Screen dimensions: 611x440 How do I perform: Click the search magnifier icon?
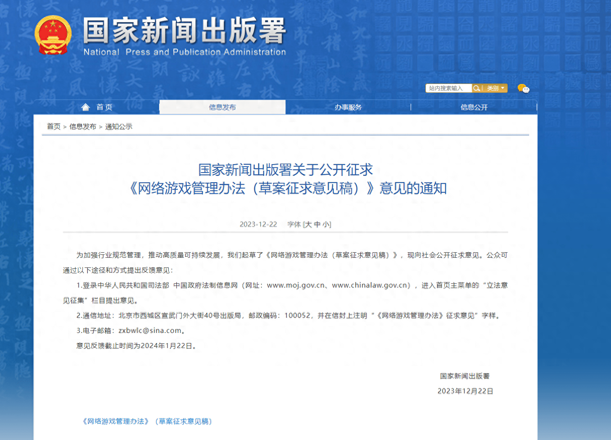pyautogui.click(x=476, y=88)
